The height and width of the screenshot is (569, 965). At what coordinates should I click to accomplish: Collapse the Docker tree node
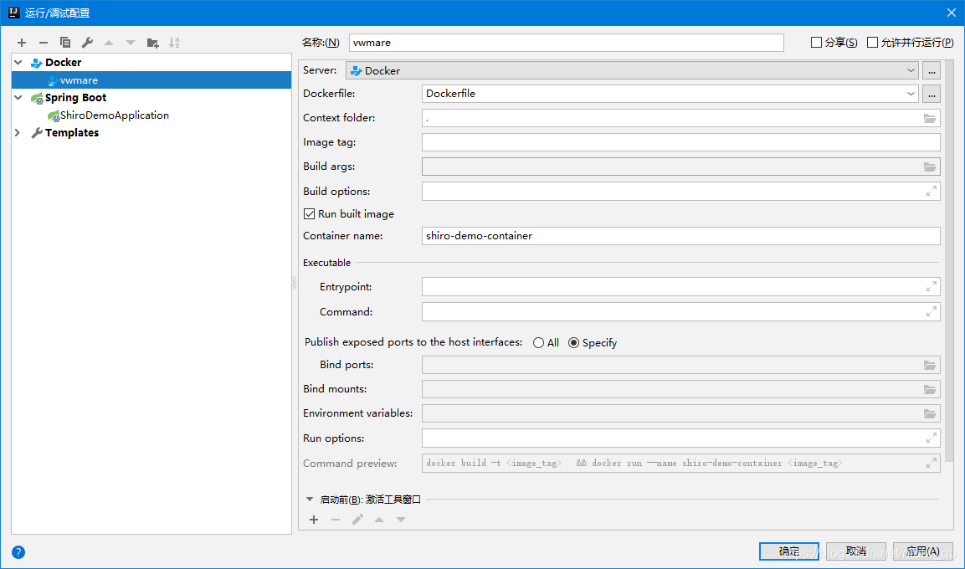[18, 63]
